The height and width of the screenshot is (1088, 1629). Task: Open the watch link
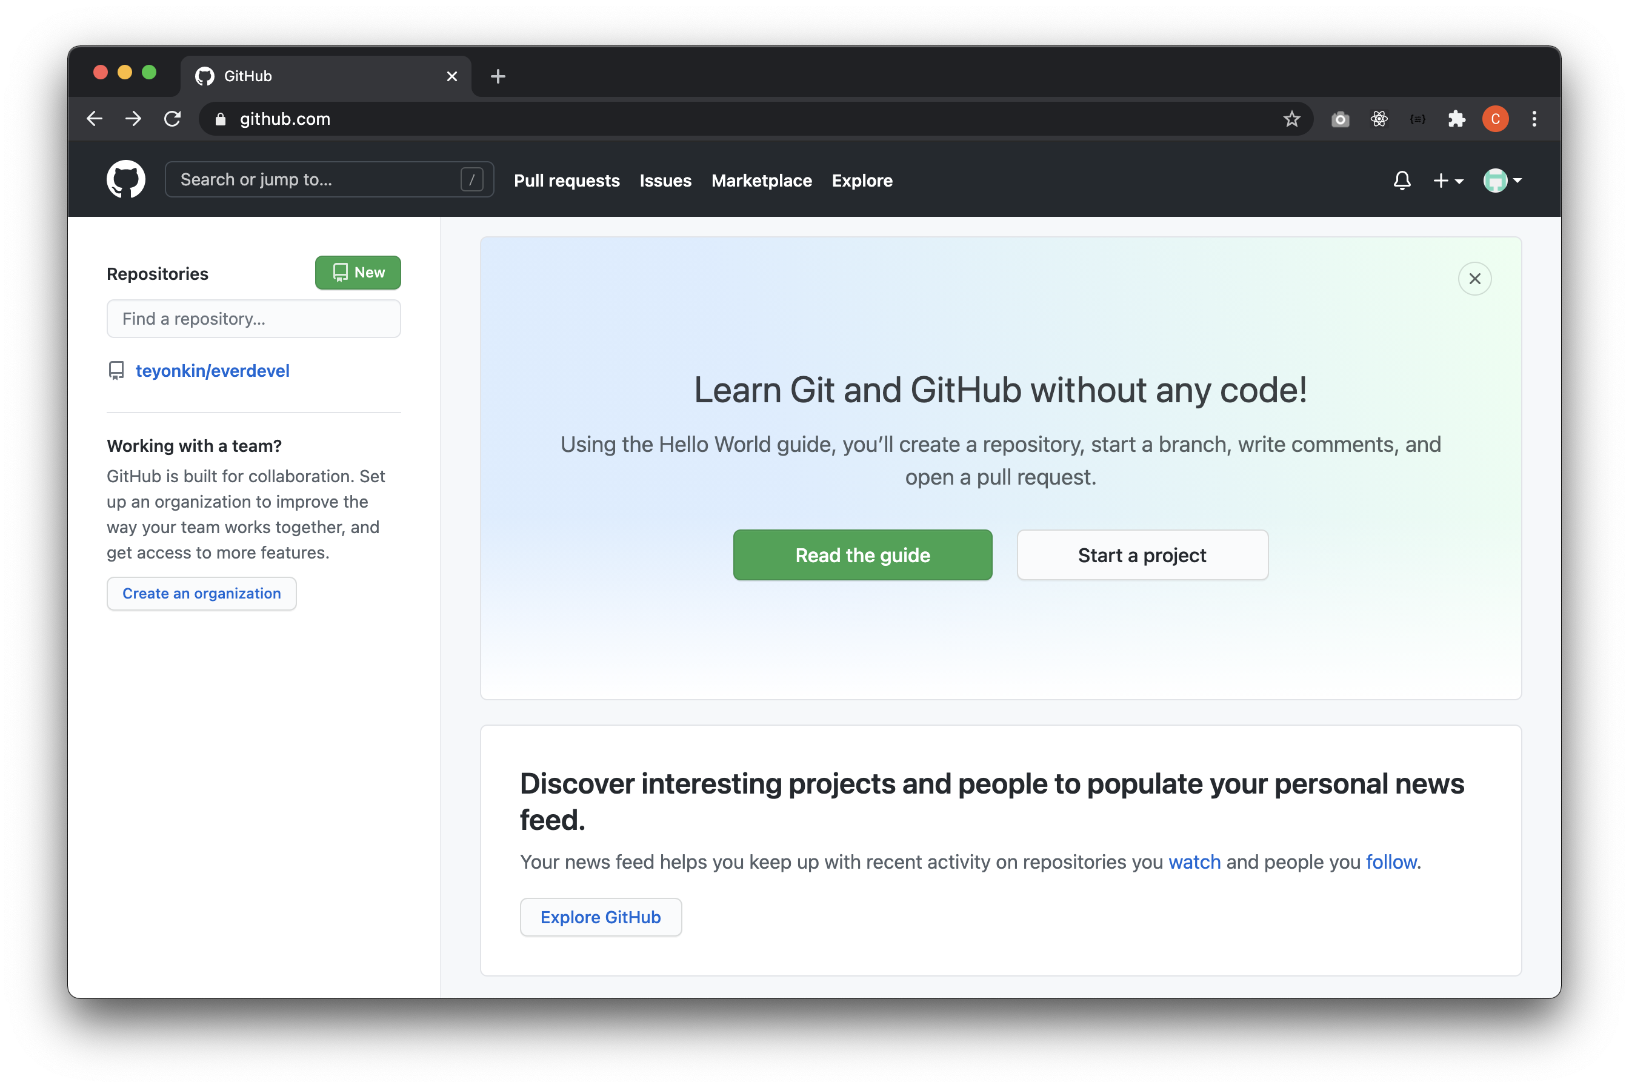(1194, 862)
